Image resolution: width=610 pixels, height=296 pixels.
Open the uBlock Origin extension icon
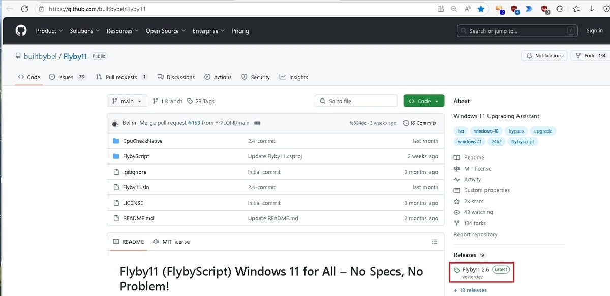pyautogui.click(x=544, y=9)
